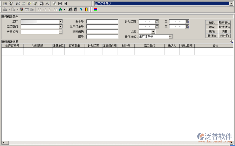Click the exit door icon
The height and width of the screenshot is (146, 235).
tap(85, 9)
